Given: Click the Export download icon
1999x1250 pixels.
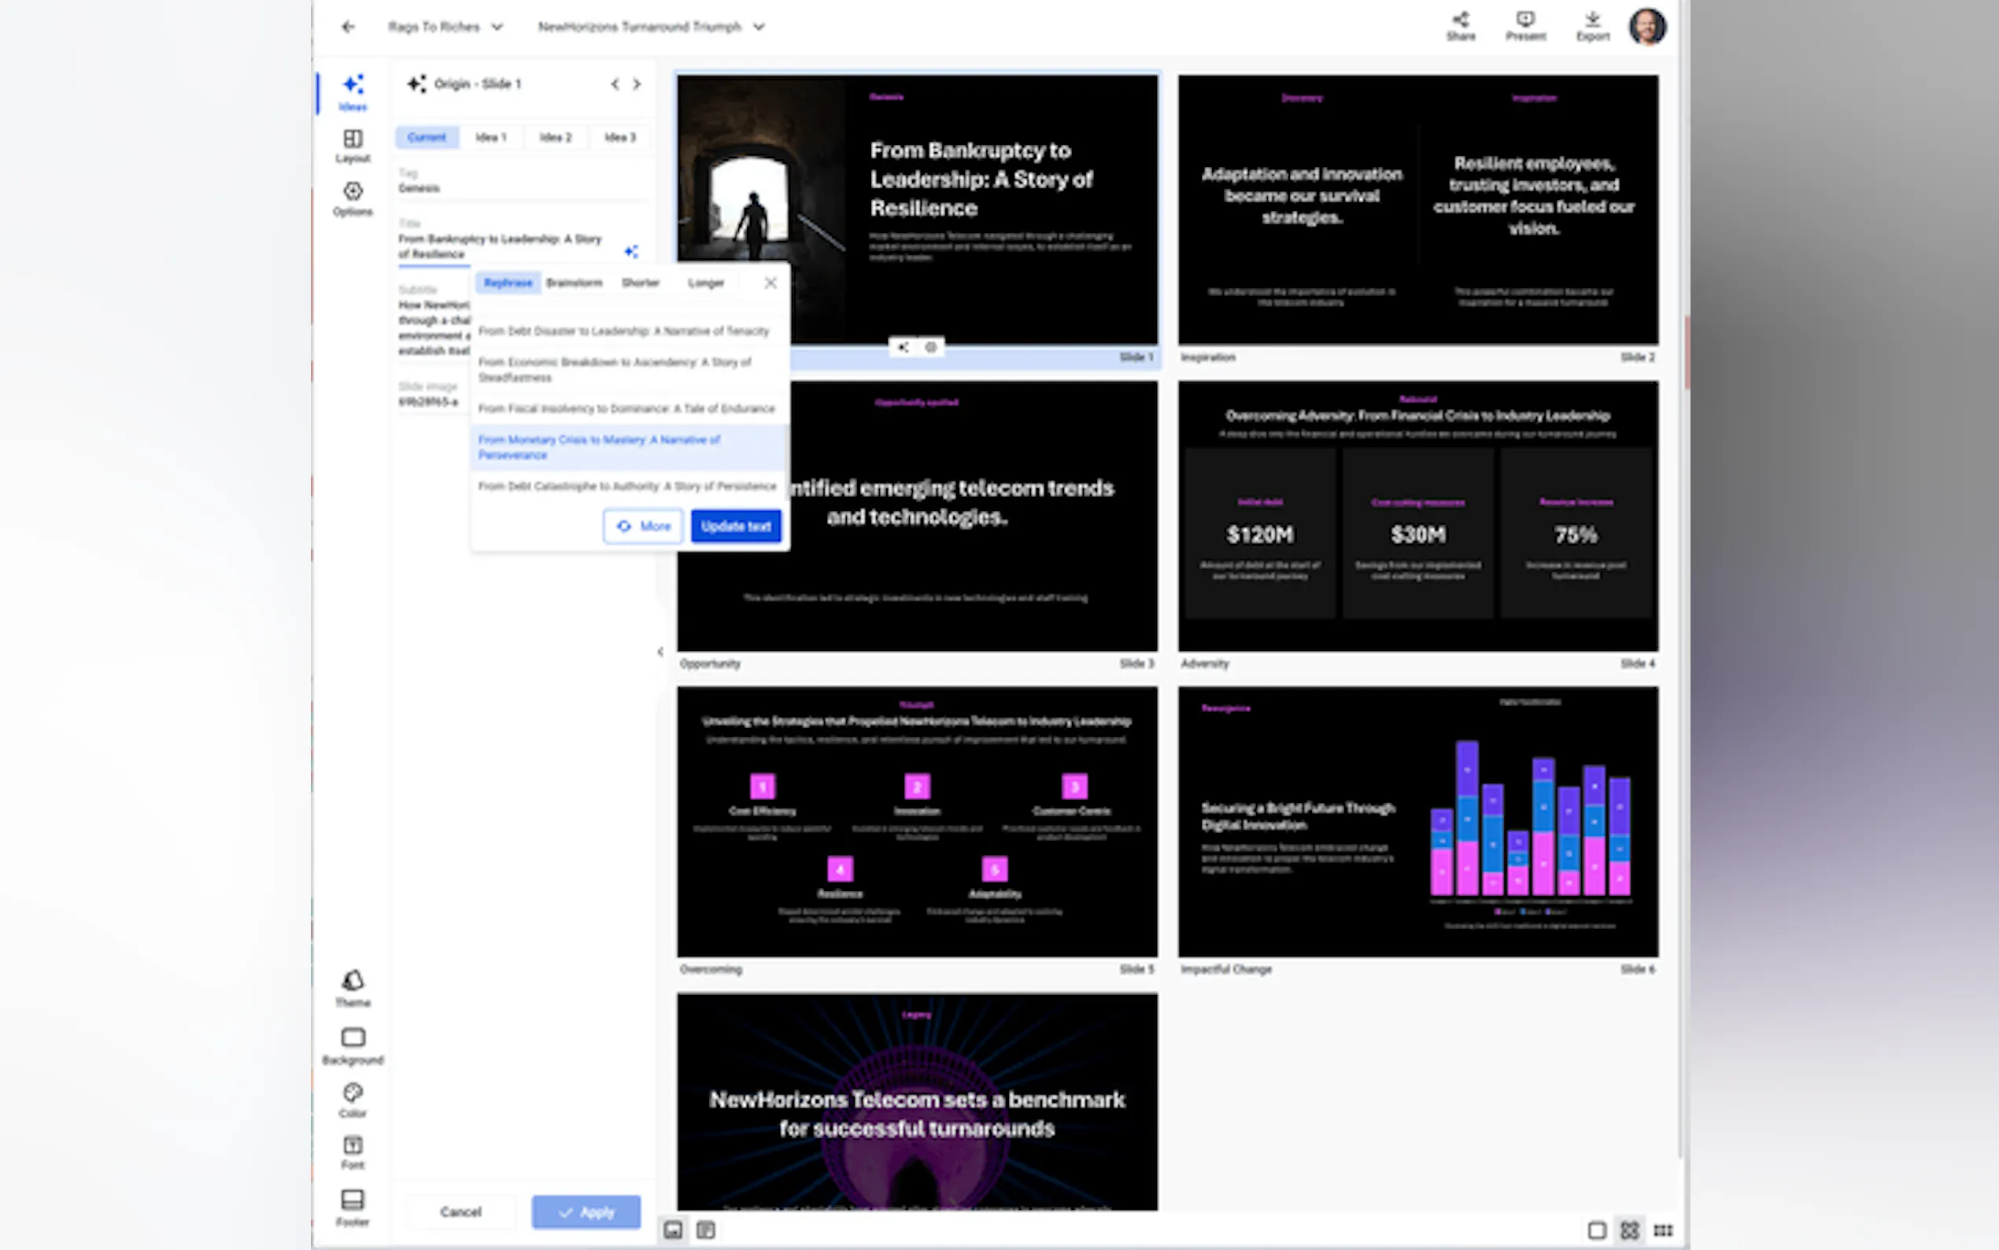Looking at the screenshot, I should pyautogui.click(x=1592, y=20).
